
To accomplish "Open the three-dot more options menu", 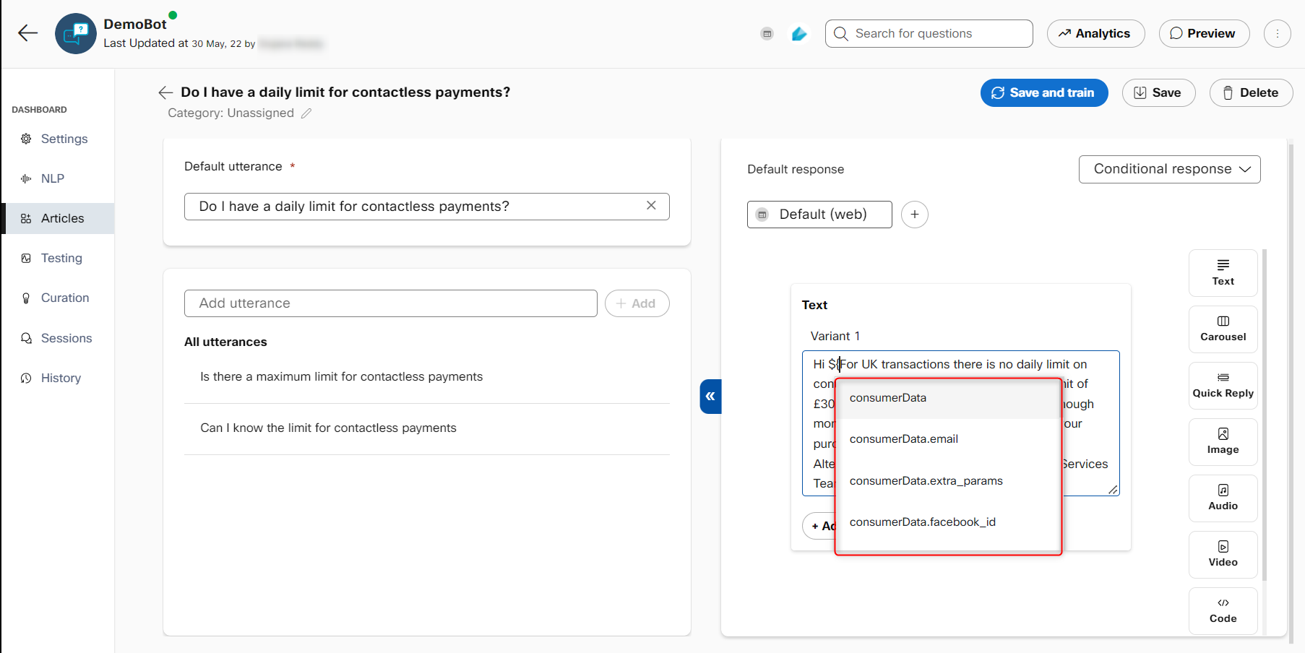I will [x=1277, y=33].
